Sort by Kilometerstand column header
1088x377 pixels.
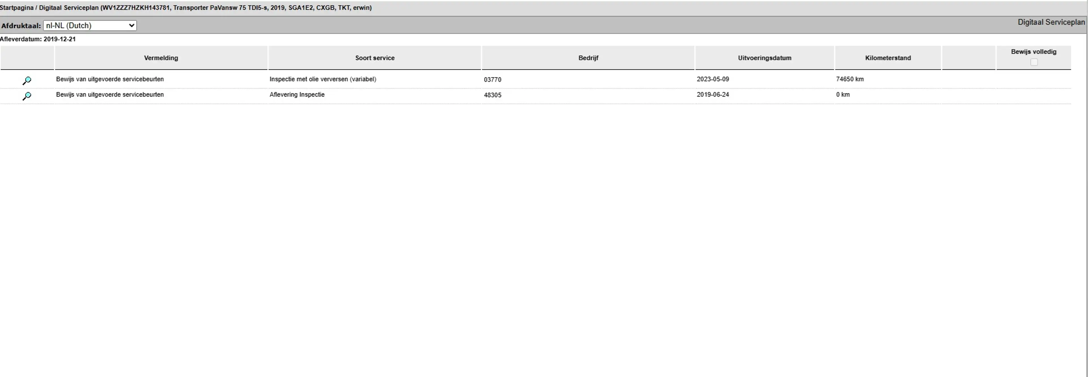tap(888, 58)
